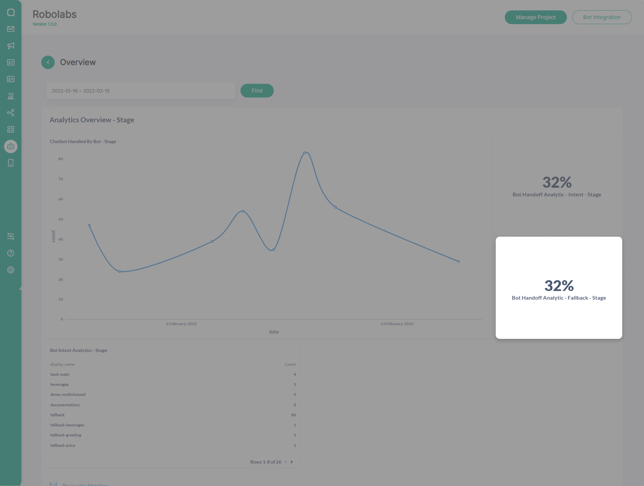
Task: Open the mail envelope sidebar icon
Action: [x=11, y=29]
